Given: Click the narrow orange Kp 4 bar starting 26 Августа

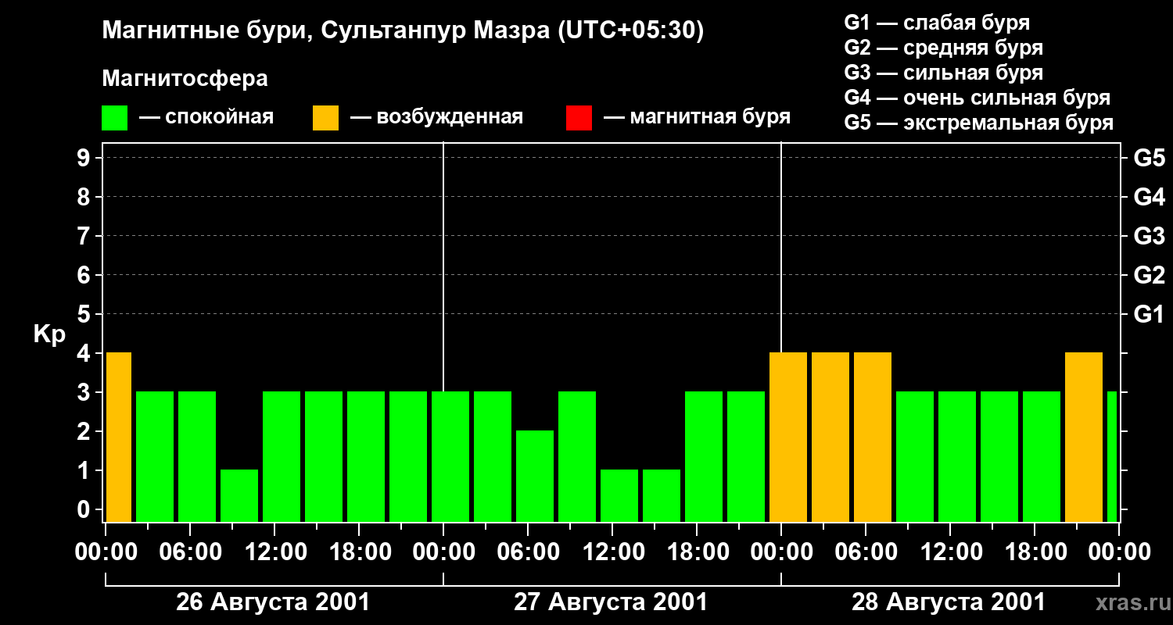Looking at the screenshot, I should click(119, 437).
